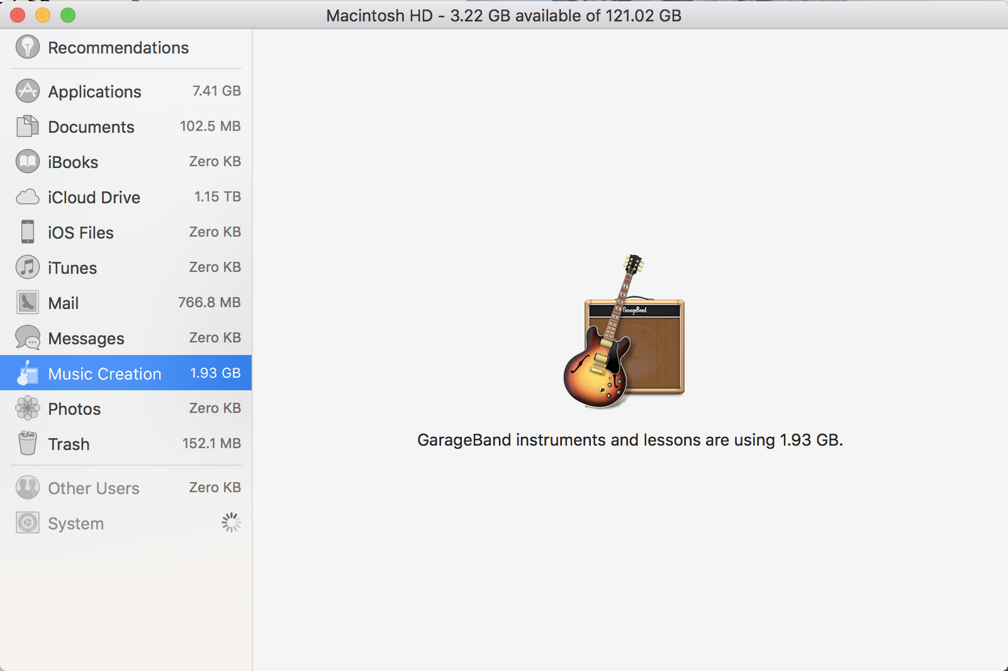Screen dimensions: 1008x671
Task: Select the System label
Action: (x=76, y=524)
